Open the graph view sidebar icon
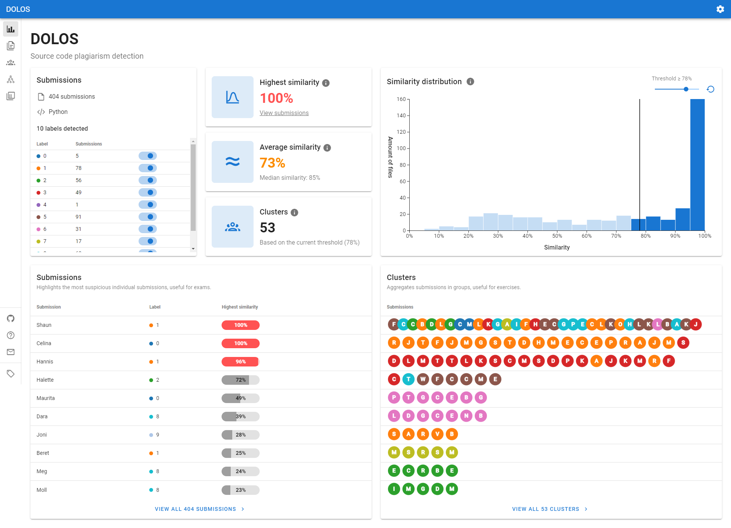The width and height of the screenshot is (731, 528). point(11,79)
